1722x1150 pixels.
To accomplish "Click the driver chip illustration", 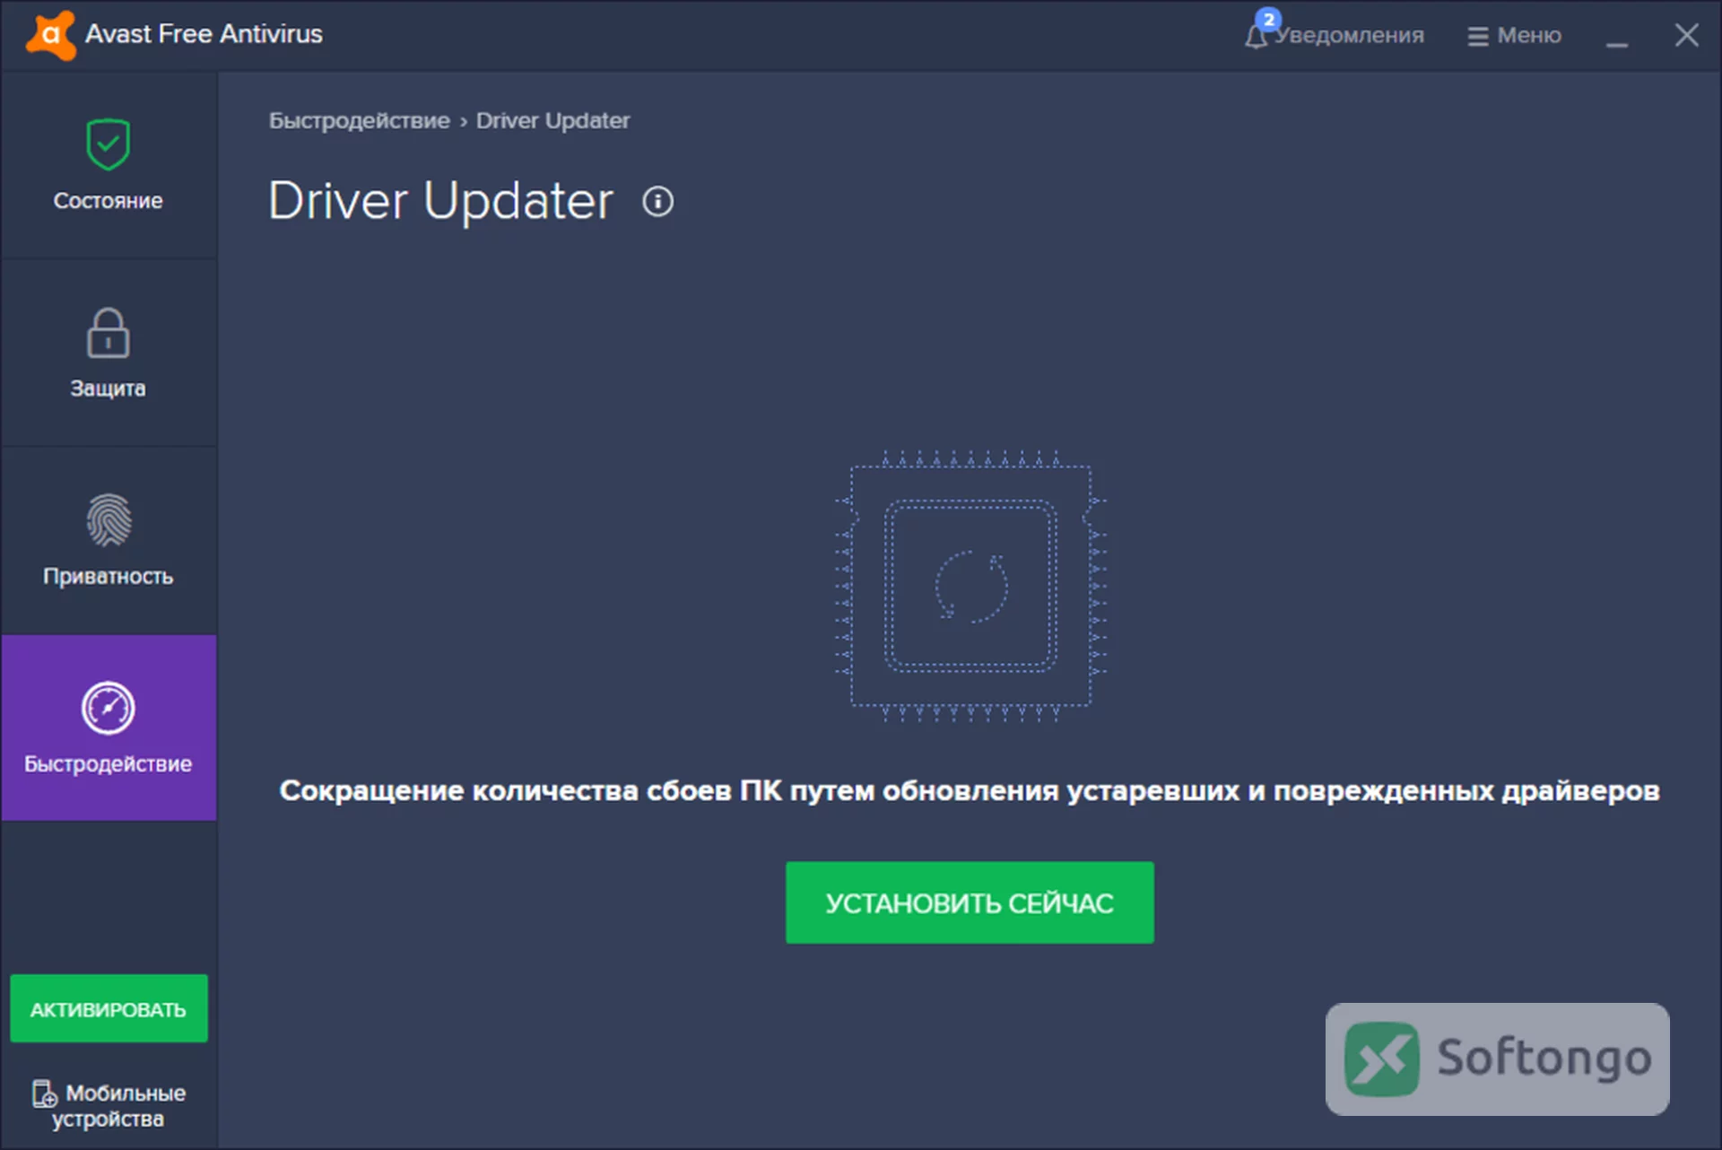I will point(970,586).
